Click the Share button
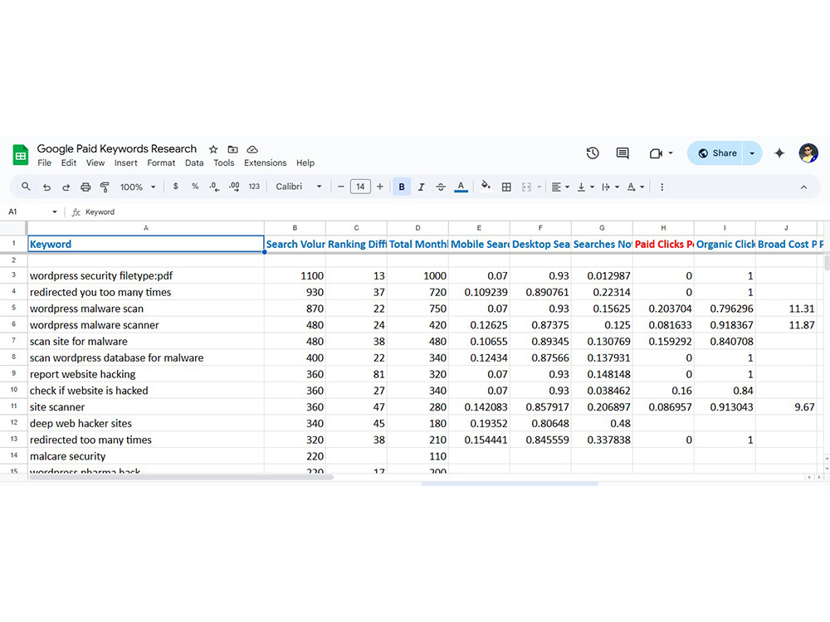 pos(715,153)
